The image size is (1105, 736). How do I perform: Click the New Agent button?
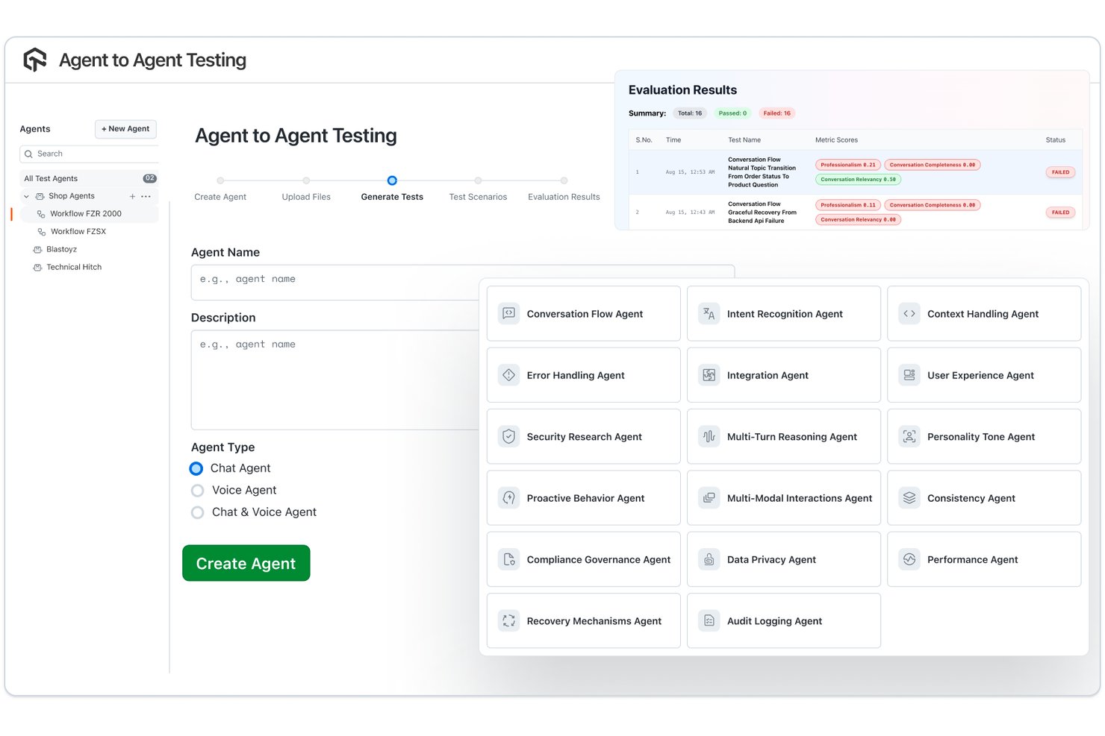[125, 129]
